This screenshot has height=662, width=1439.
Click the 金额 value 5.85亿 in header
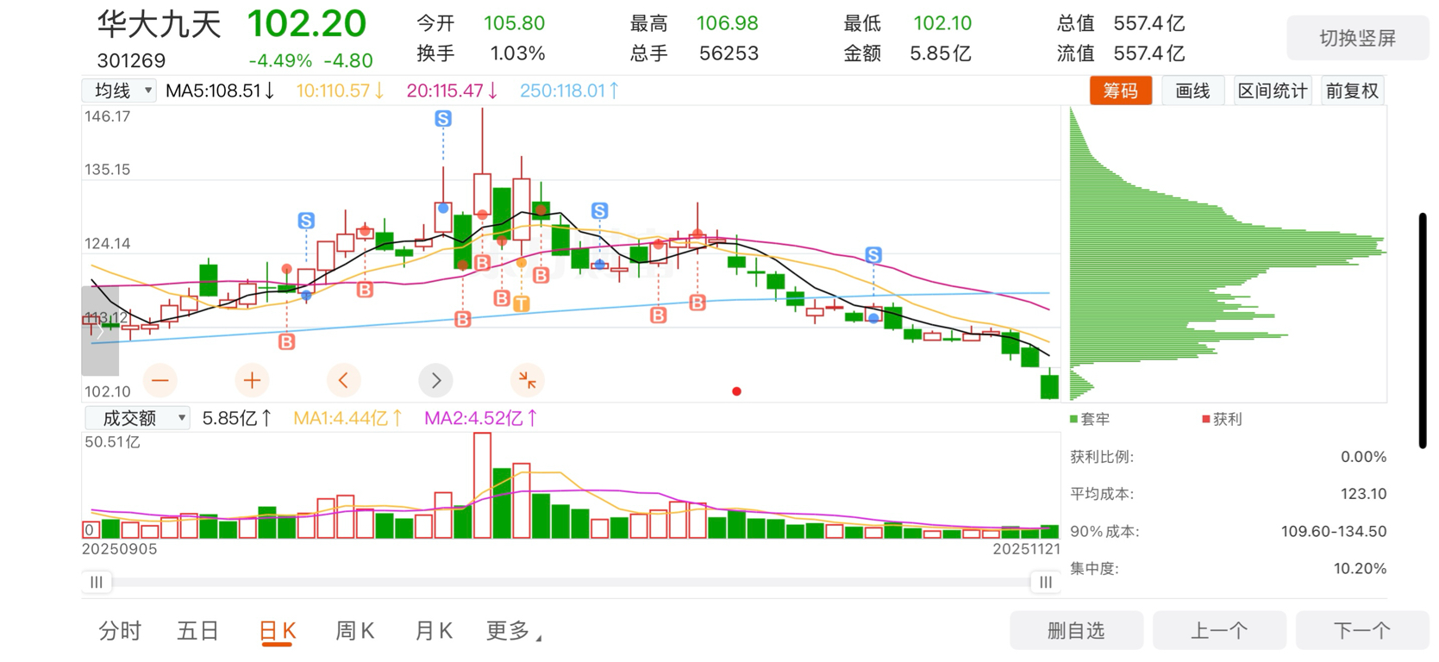941,53
